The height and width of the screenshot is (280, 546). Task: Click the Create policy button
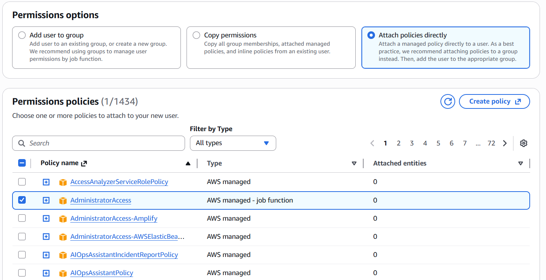click(x=494, y=101)
